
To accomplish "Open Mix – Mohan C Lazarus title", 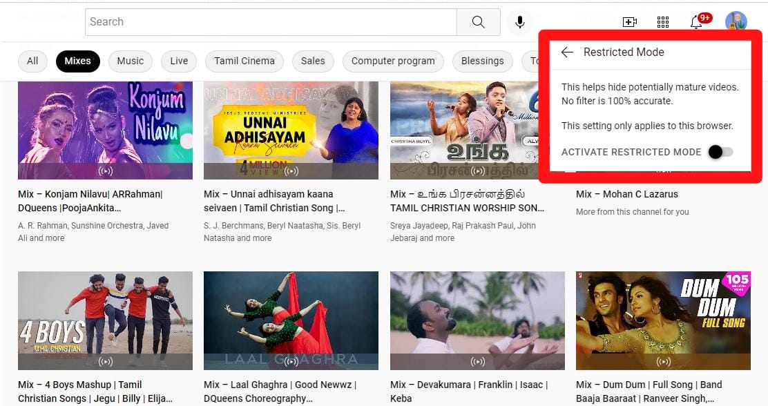I will [x=627, y=194].
